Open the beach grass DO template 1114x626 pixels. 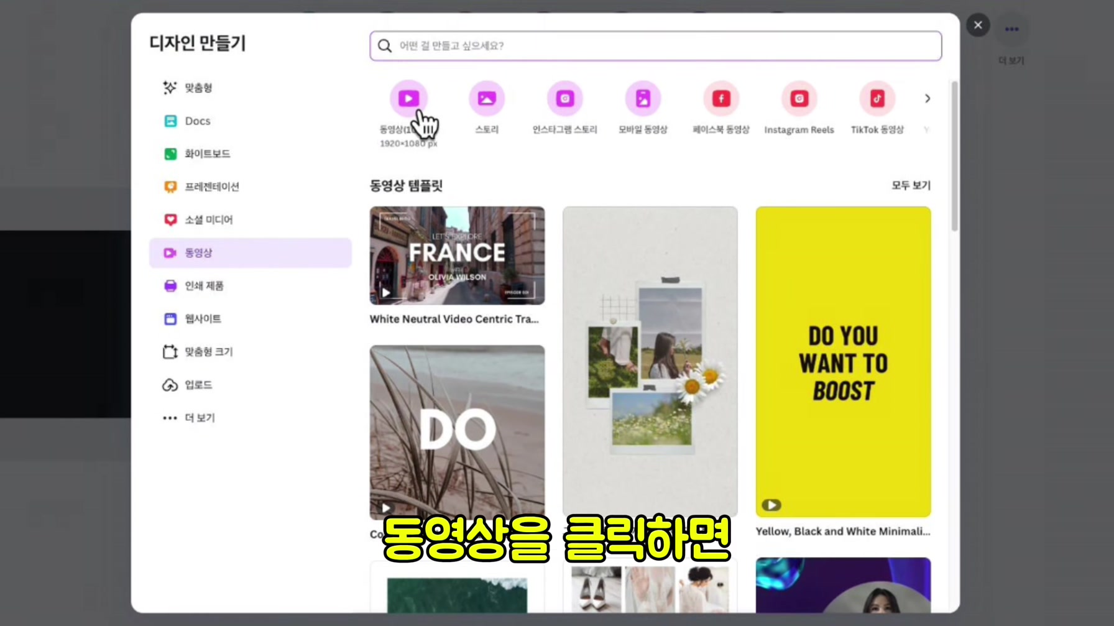pos(457,432)
